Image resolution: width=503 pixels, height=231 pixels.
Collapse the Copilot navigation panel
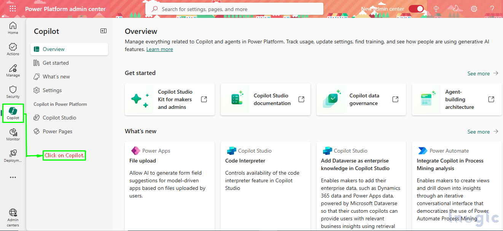[x=103, y=31]
